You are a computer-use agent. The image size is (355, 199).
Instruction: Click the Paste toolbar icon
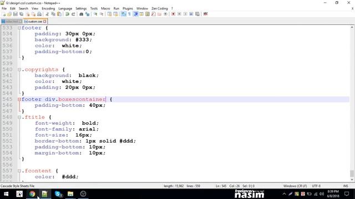point(59,14)
